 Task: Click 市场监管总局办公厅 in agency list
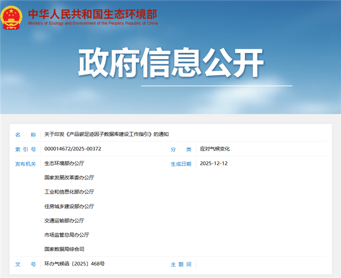[67, 235]
